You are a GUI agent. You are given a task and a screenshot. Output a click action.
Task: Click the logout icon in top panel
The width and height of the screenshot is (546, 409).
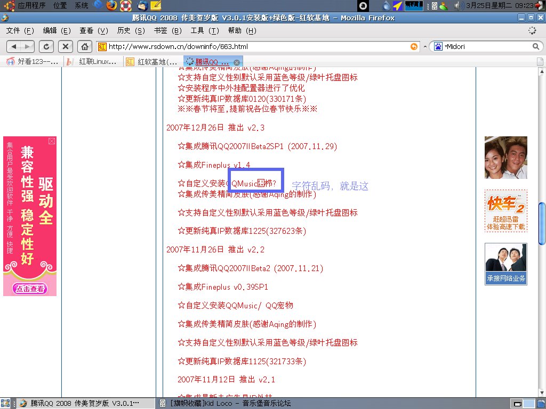(x=541, y=5)
